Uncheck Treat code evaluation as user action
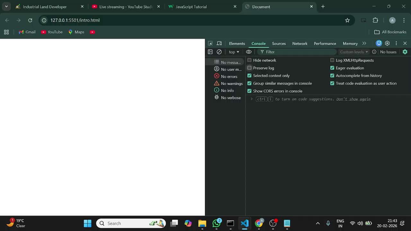411x231 pixels. click(332, 83)
